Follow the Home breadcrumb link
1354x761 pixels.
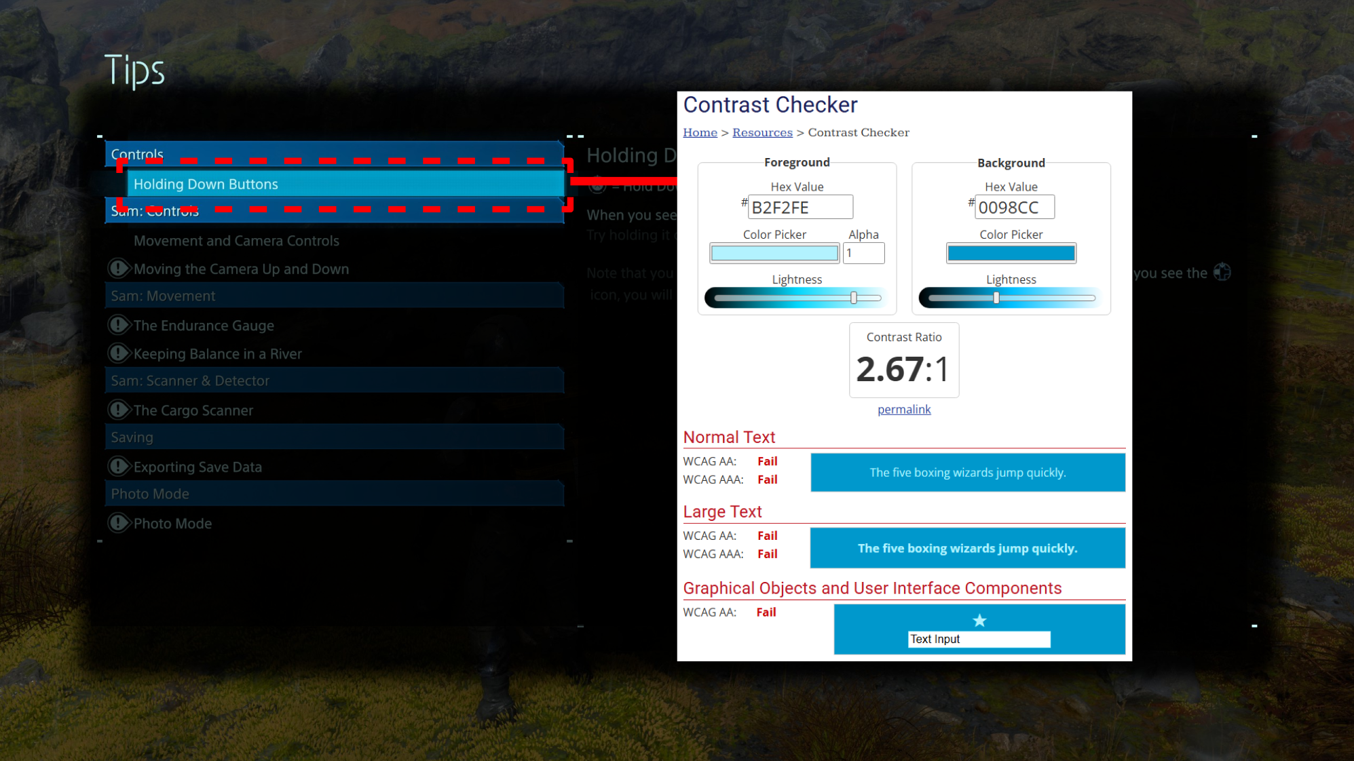pyautogui.click(x=700, y=132)
